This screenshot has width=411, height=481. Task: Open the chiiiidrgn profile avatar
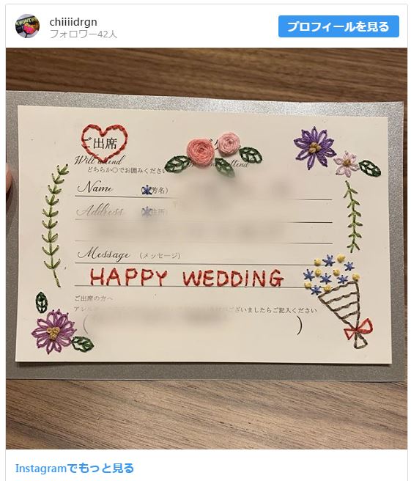[x=27, y=26]
